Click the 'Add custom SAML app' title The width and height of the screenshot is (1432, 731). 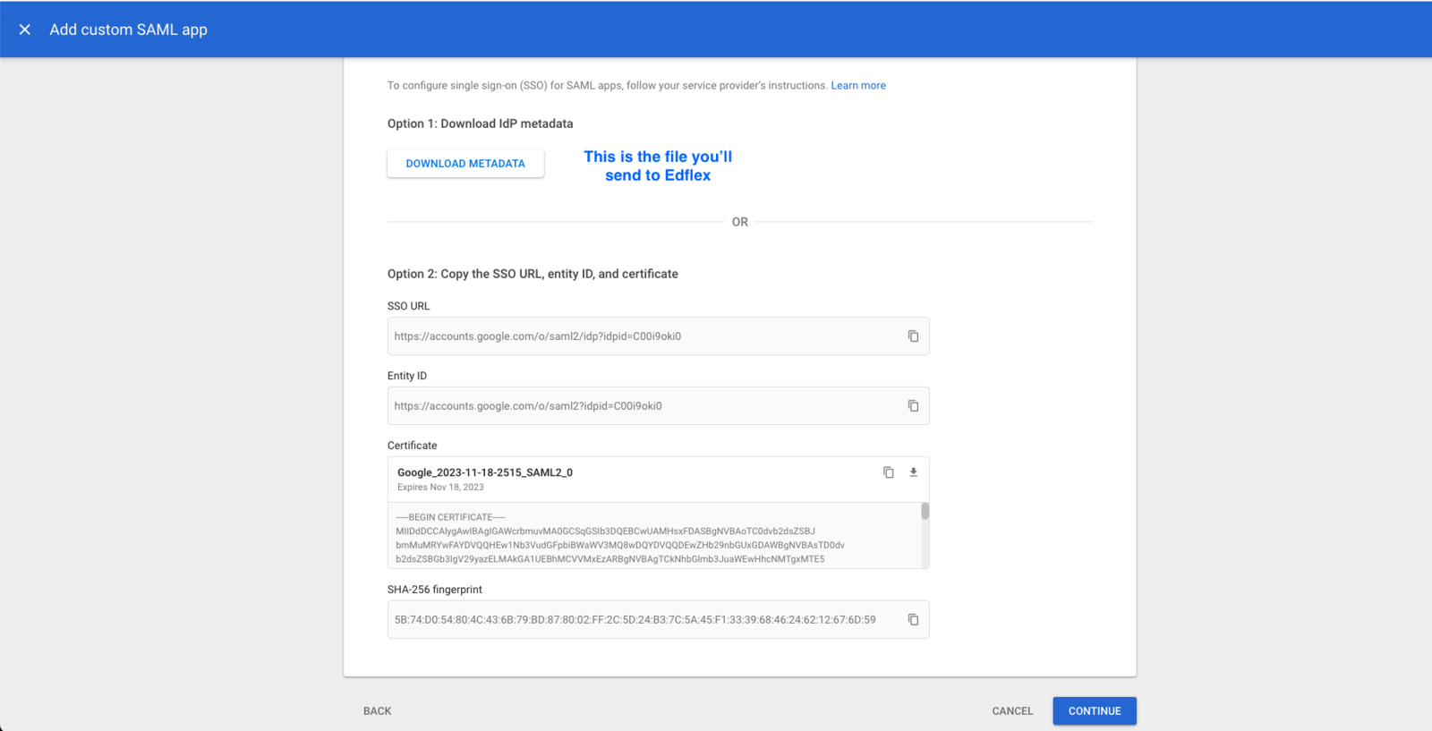[128, 30]
